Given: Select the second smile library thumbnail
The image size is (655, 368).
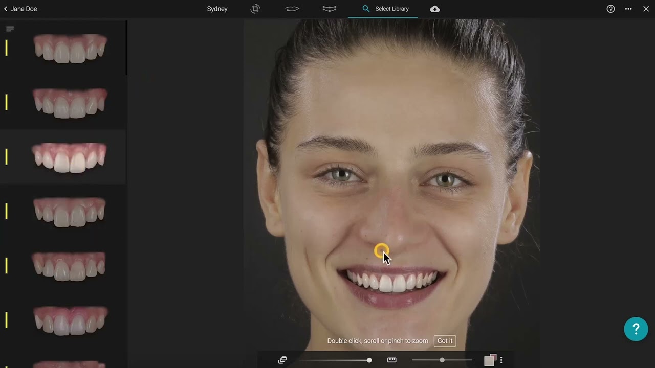Looking at the screenshot, I should pos(70,103).
